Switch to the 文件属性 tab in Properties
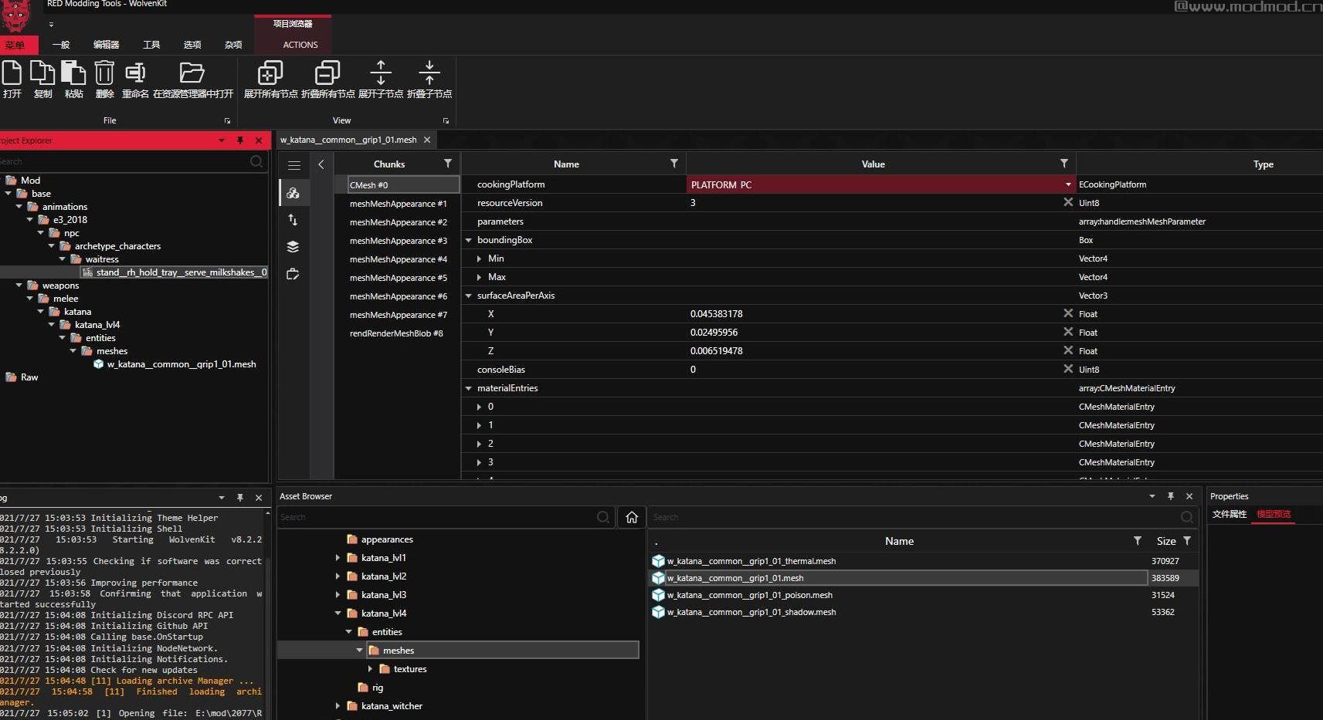 pyautogui.click(x=1230, y=514)
